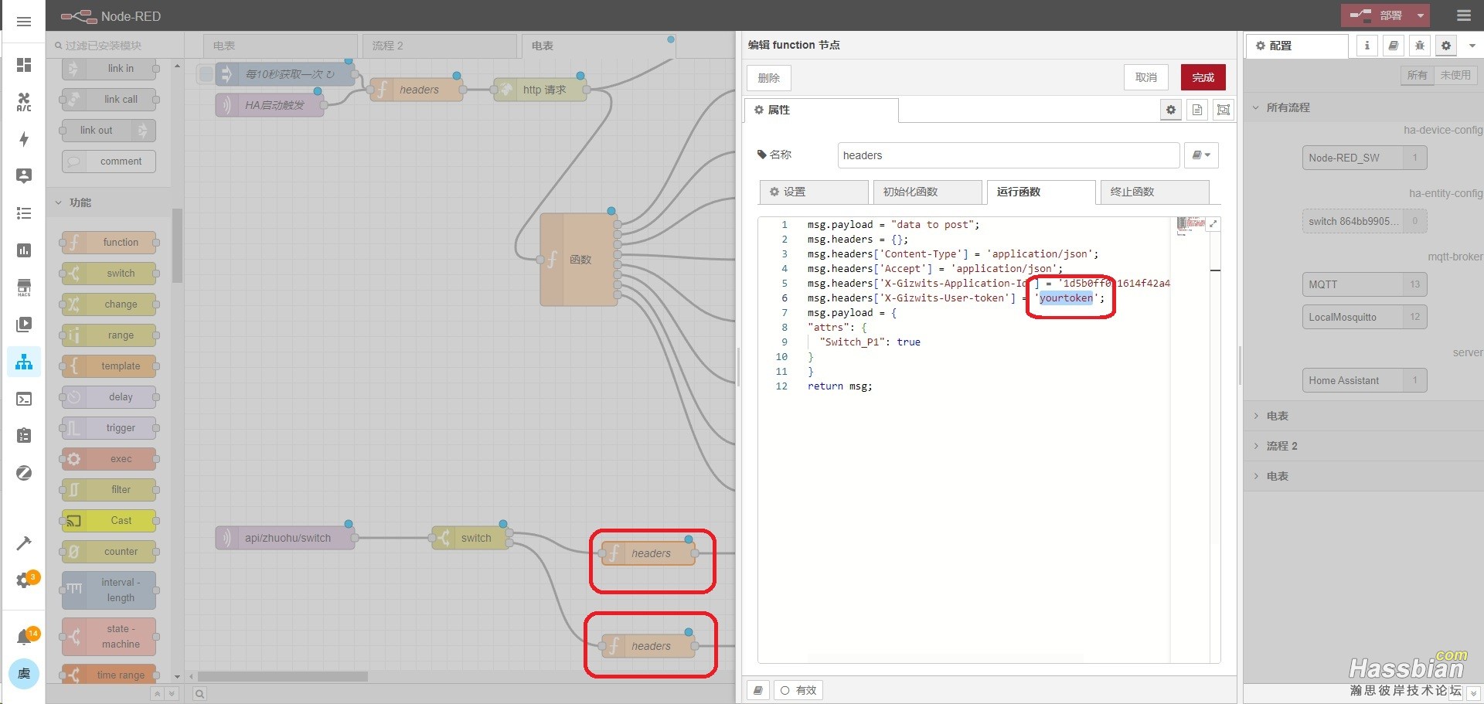1484x704 pixels.
Task: Open the name field language dropdown
Action: tap(1201, 155)
